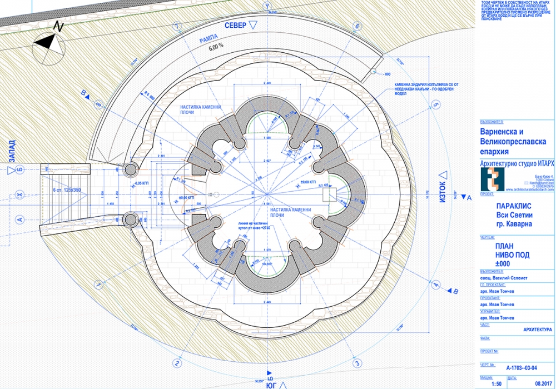Select grid axis bubble 1

pyautogui.click(x=98, y=284)
